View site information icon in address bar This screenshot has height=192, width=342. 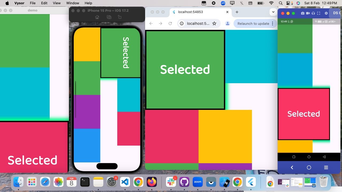pyautogui.click(x=182, y=23)
